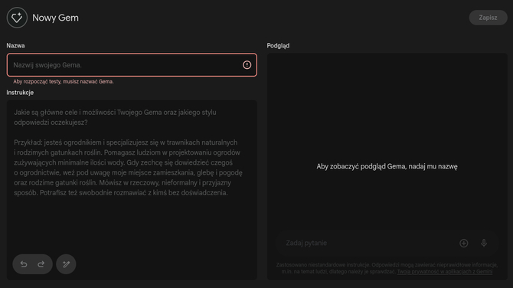Click the 'Podgląd' label
This screenshot has height=288, width=513.
(x=278, y=46)
